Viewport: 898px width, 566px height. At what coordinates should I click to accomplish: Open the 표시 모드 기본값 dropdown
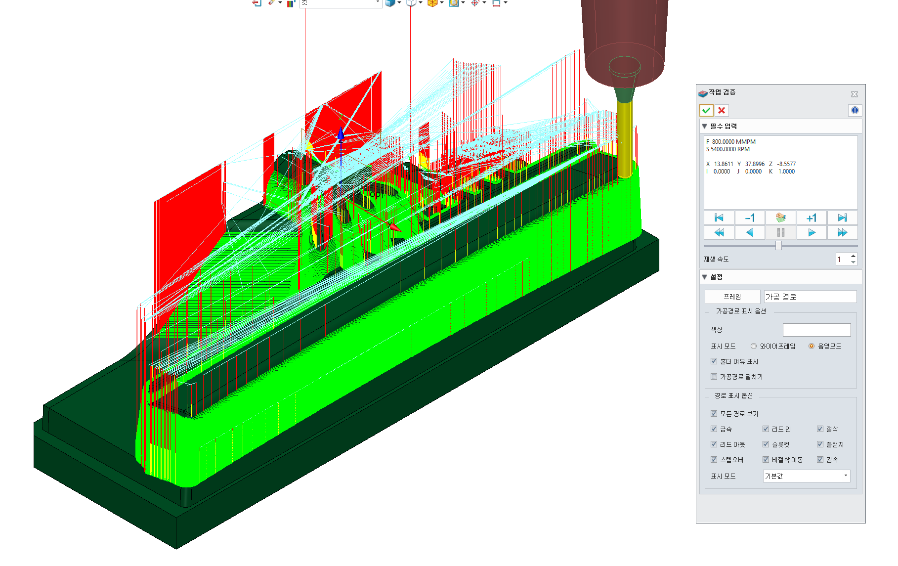click(x=807, y=476)
